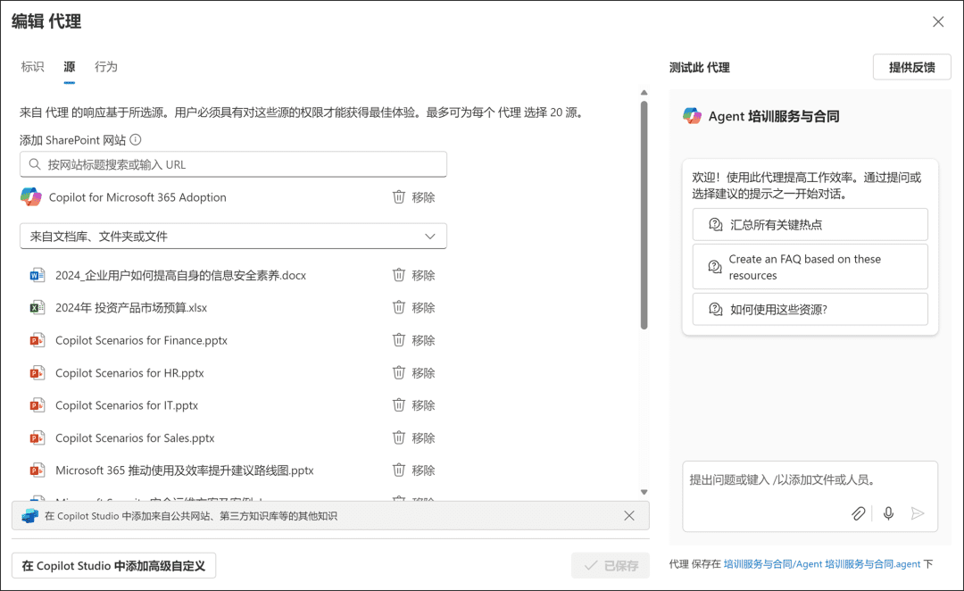The height and width of the screenshot is (591, 964).
Task: Select file name Copilot Scenarios for HR.pptx
Action: tap(129, 372)
